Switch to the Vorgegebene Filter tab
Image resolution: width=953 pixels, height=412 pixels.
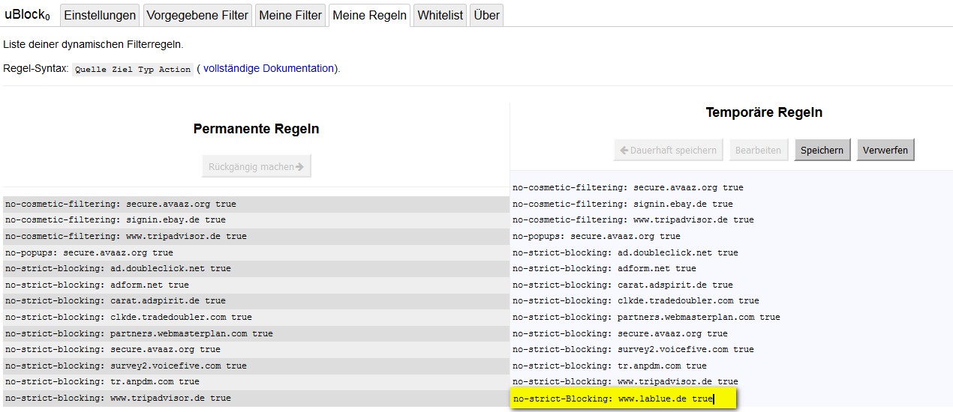click(x=197, y=15)
